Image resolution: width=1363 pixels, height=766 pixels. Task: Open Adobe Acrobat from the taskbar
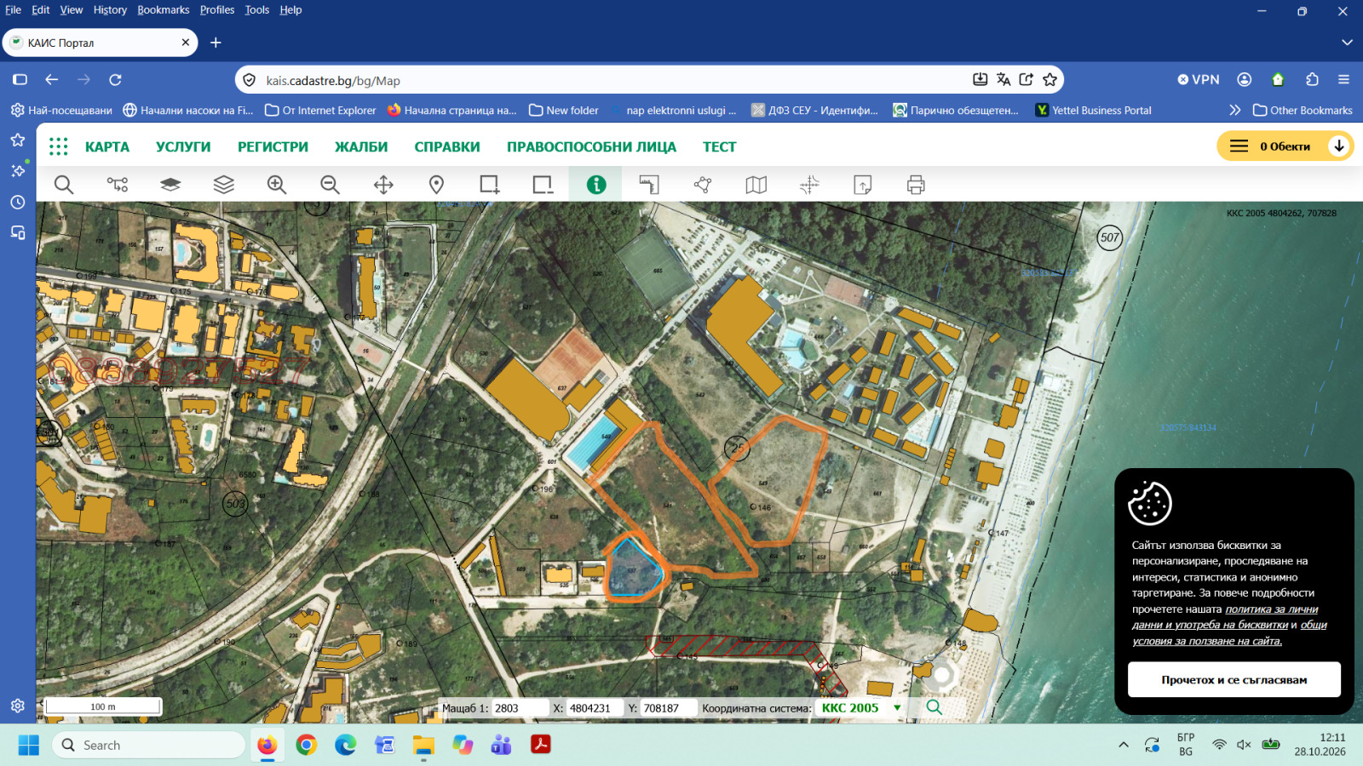click(540, 745)
